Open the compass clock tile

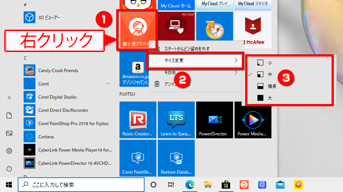point(214,26)
